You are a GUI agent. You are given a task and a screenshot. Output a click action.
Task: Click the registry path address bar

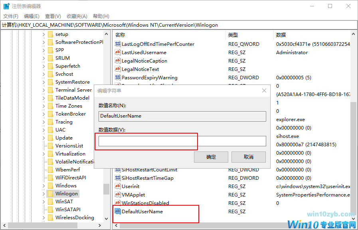pyautogui.click(x=179, y=25)
